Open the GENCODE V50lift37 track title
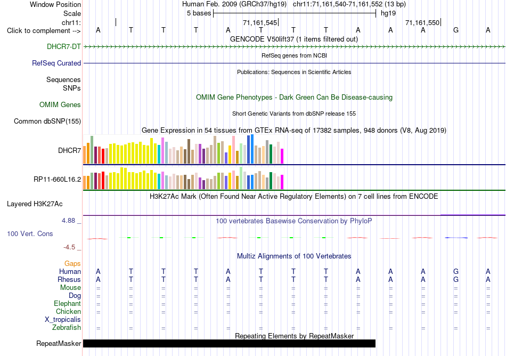The height and width of the screenshot is (356, 506). tap(294, 39)
